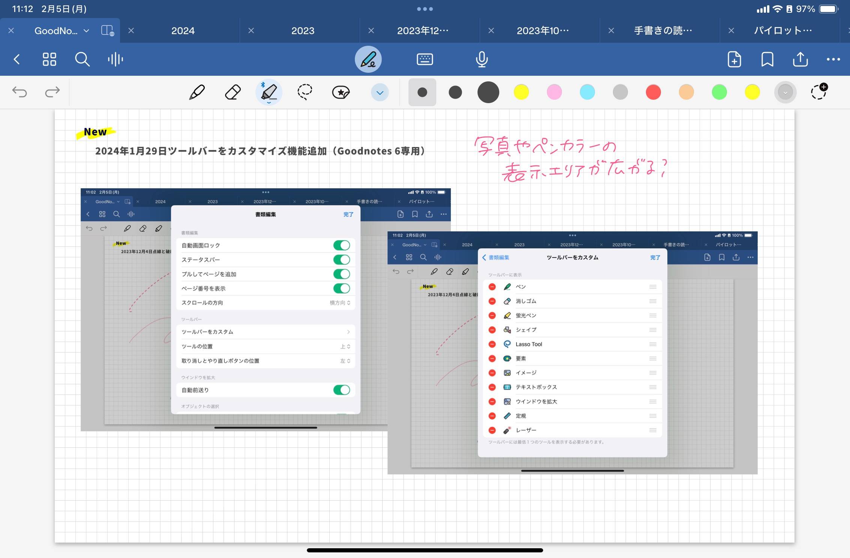Select the Lasso tool
Screen dimensions: 850x558
click(305, 92)
